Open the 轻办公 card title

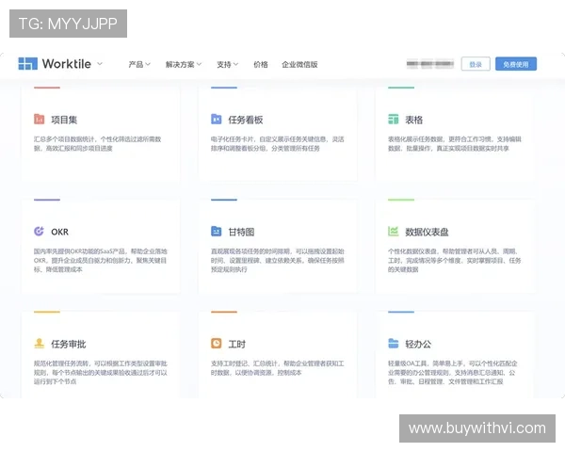[x=418, y=344]
